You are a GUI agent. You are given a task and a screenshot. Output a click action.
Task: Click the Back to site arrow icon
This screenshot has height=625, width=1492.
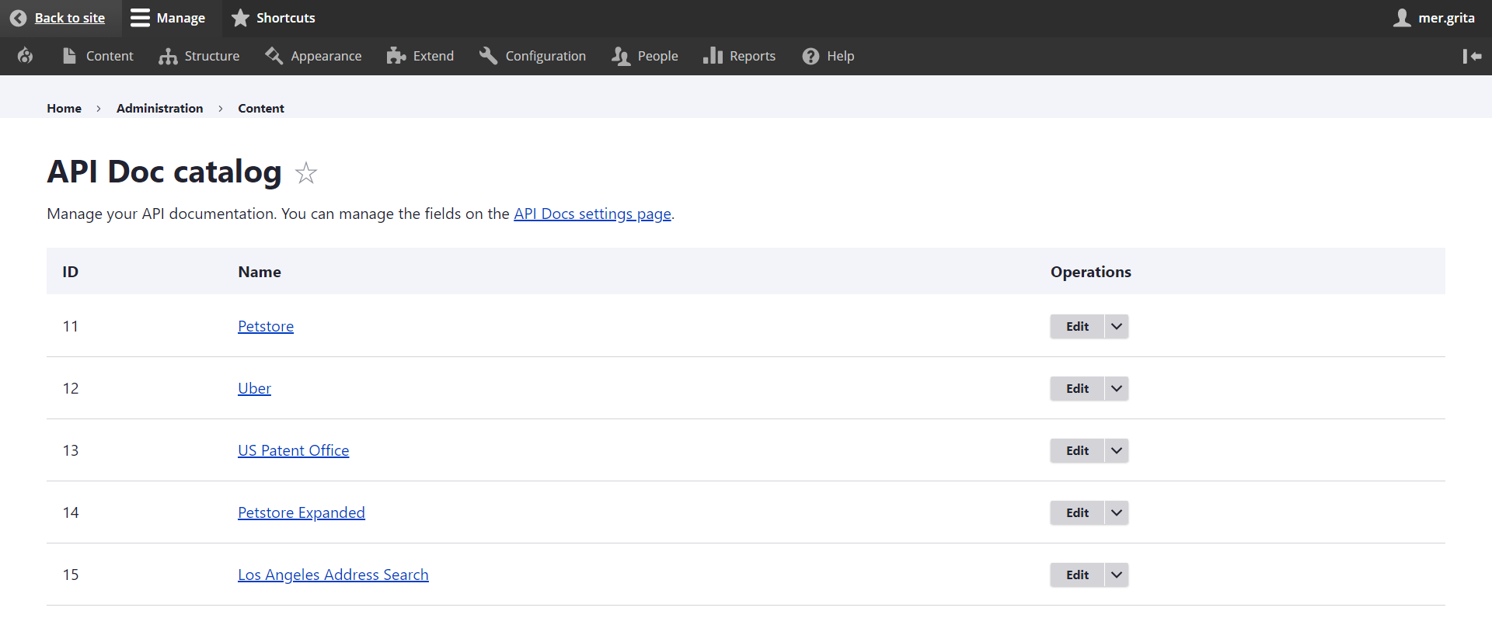[18, 18]
